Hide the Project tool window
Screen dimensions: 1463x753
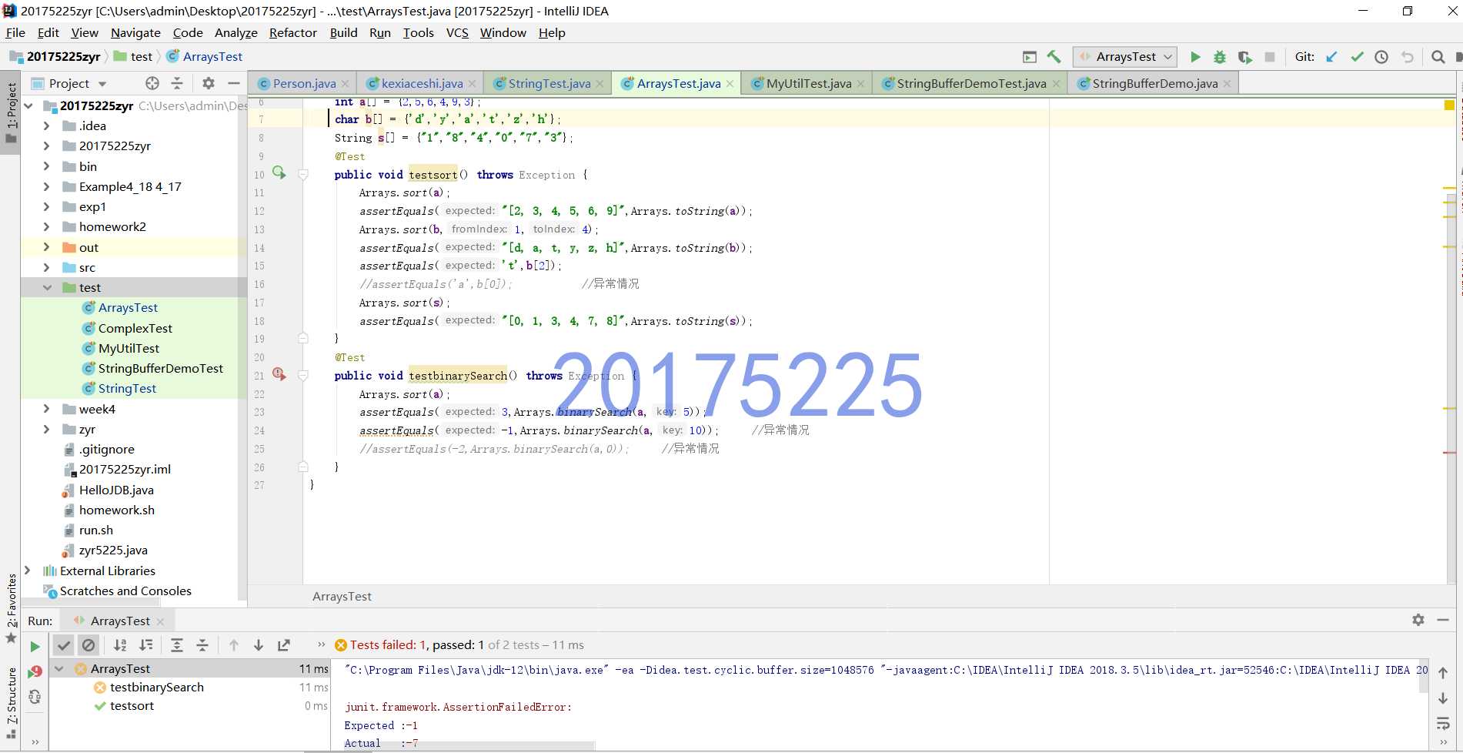[234, 83]
